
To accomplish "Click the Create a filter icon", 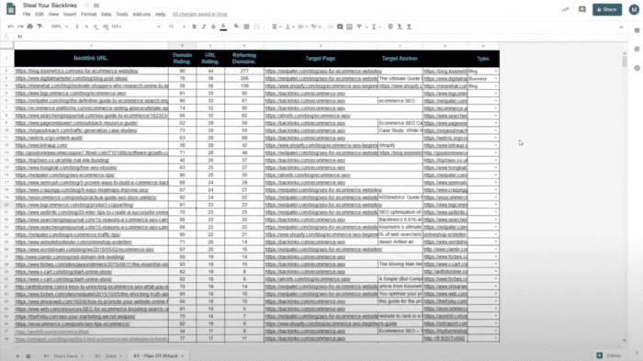I will pos(359,27).
